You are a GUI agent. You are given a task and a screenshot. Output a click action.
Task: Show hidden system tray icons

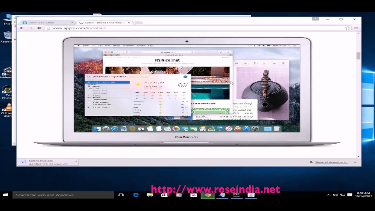click(x=328, y=195)
